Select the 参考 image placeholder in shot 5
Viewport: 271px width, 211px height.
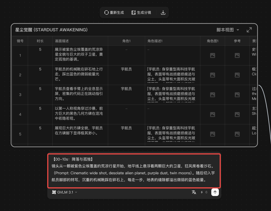click(237, 134)
